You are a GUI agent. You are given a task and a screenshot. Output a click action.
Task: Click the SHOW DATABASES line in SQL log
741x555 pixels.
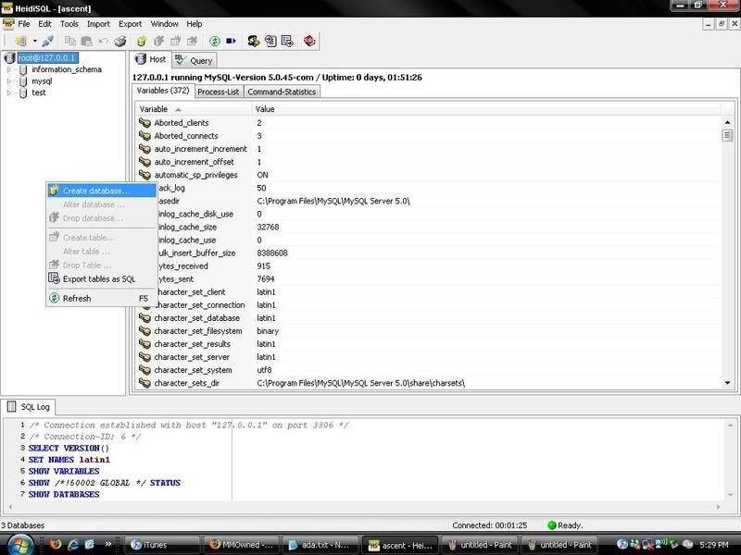click(64, 494)
